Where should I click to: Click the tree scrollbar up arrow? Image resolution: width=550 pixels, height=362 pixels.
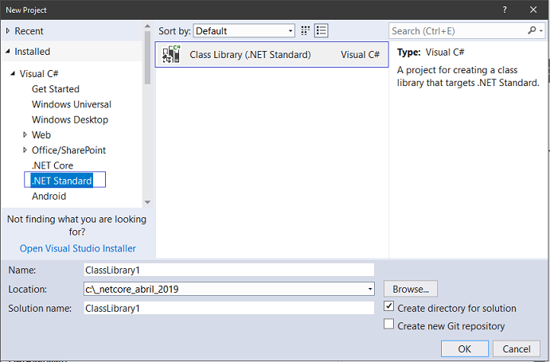coord(147,26)
